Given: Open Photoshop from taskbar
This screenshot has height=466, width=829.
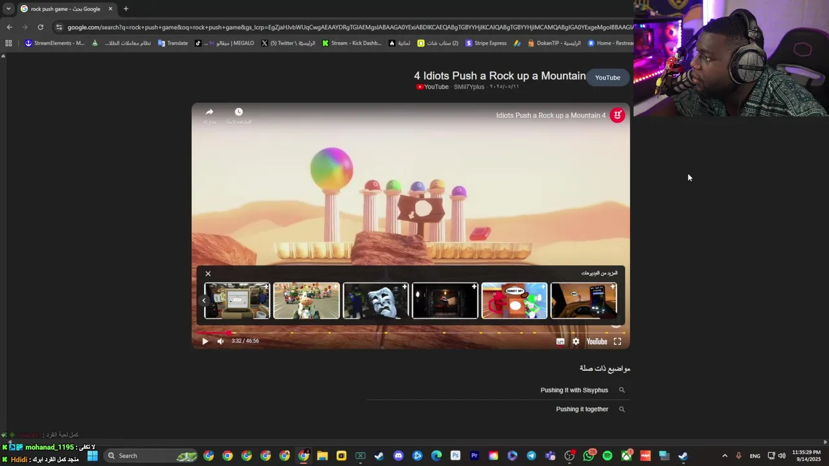Looking at the screenshot, I should tap(455, 456).
